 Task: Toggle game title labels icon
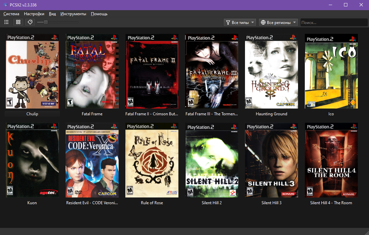[x=30, y=22]
